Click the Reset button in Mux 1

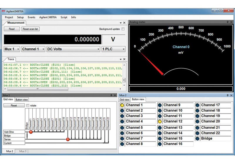pos(14,105)
